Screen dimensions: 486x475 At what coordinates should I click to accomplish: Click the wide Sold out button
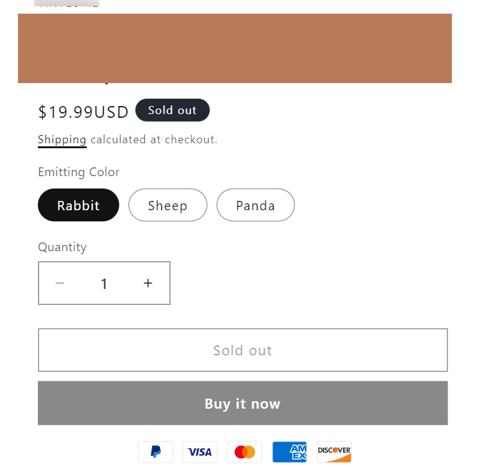point(243,350)
